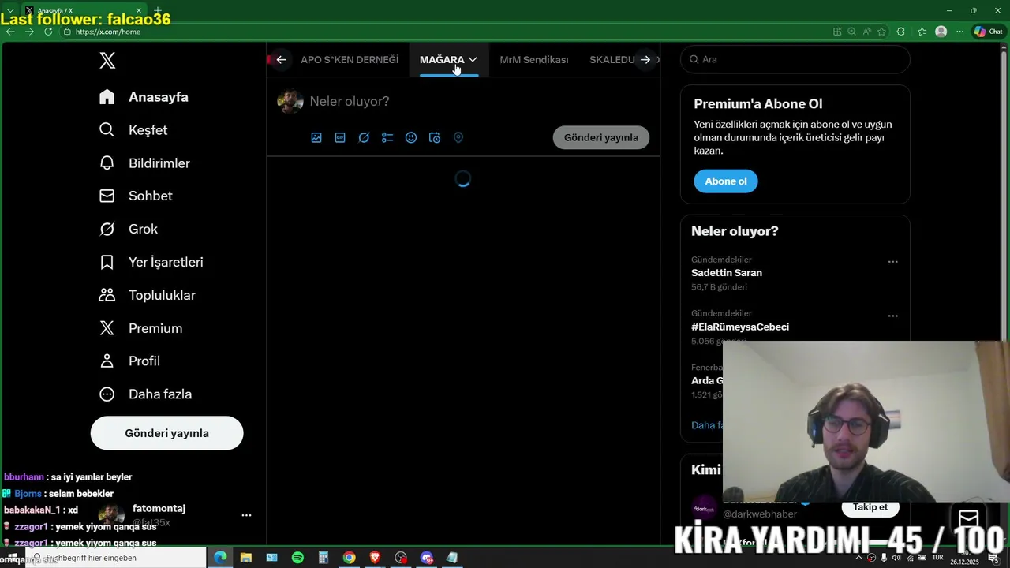This screenshot has width=1010, height=568.
Task: Create a poll with the poll icon
Action: tap(387, 137)
